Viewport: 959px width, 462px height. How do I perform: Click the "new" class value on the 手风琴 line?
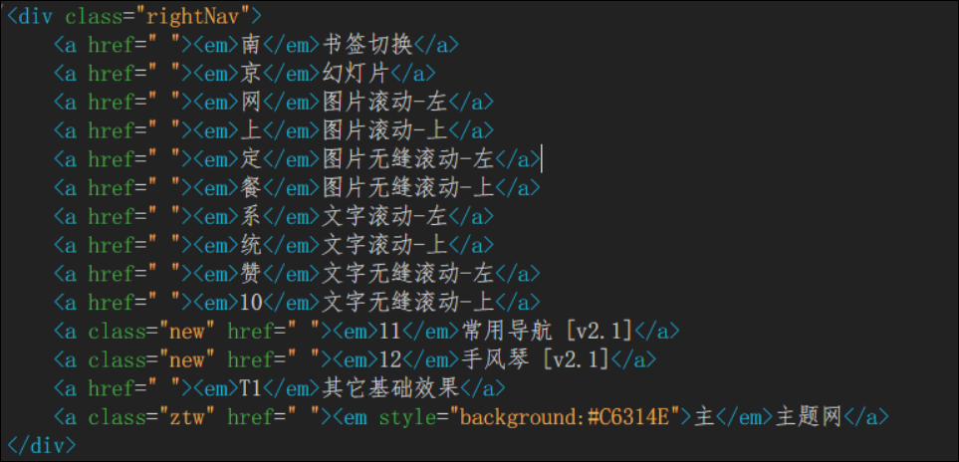coord(186,360)
